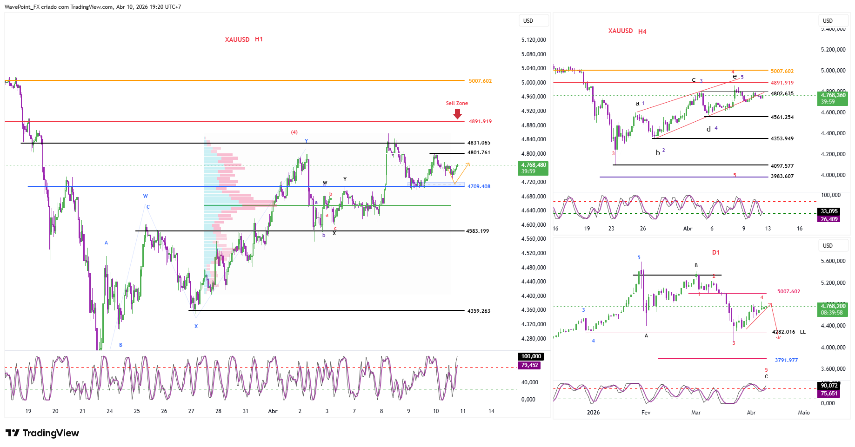The image size is (855, 447).
Task: Click the WavePoint_FX header caption
Action: coord(93,7)
